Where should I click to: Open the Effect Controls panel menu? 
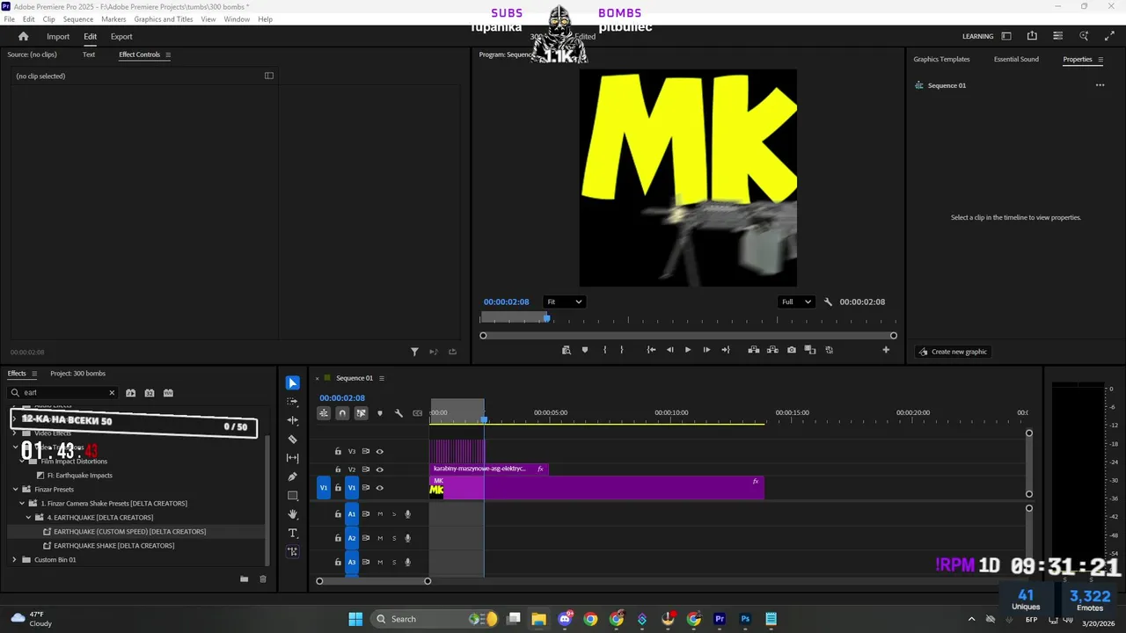[x=168, y=55]
